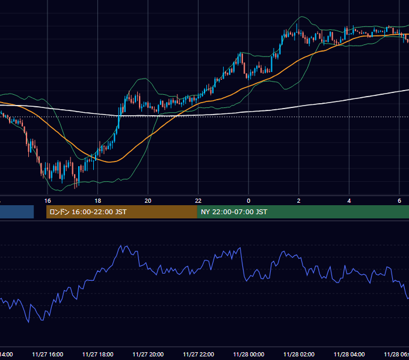
Task: Select the NY 22:00-07:00 JST session bar
Action: 303,212
